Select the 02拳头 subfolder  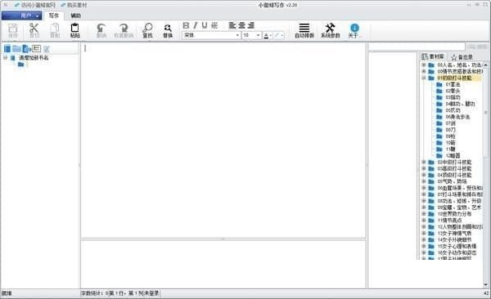point(453,91)
